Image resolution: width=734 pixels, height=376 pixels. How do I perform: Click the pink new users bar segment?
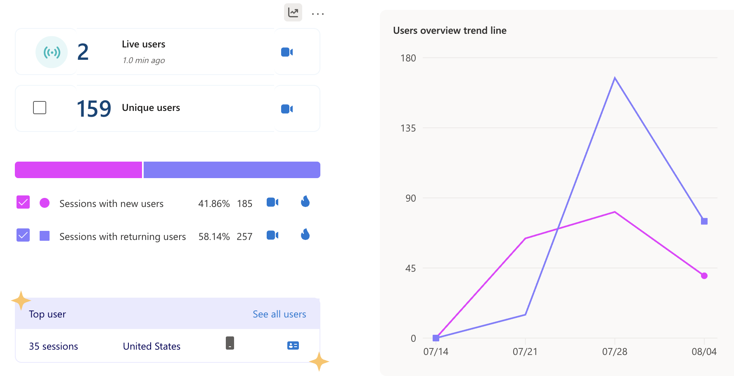[78, 170]
